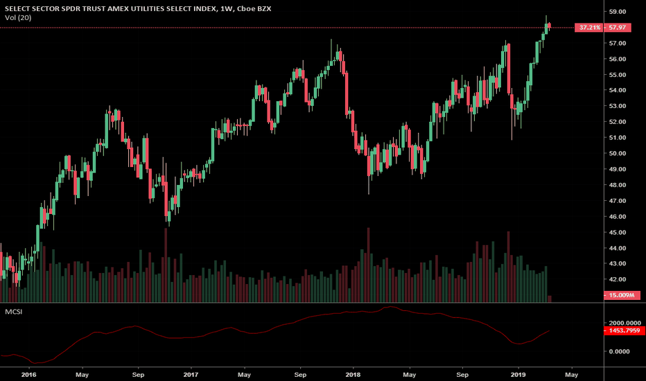Click Sep label after 2017
The height and width of the screenshot is (381, 646).
click(x=300, y=375)
